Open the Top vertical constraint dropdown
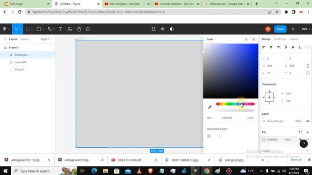Viewport: 312px width, 175px height. [289, 101]
